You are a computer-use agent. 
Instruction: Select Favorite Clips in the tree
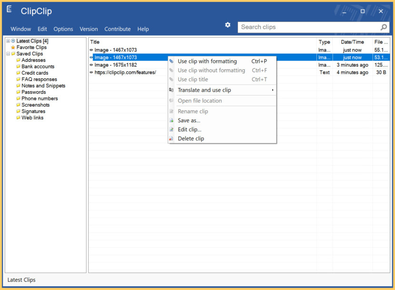pos(31,48)
